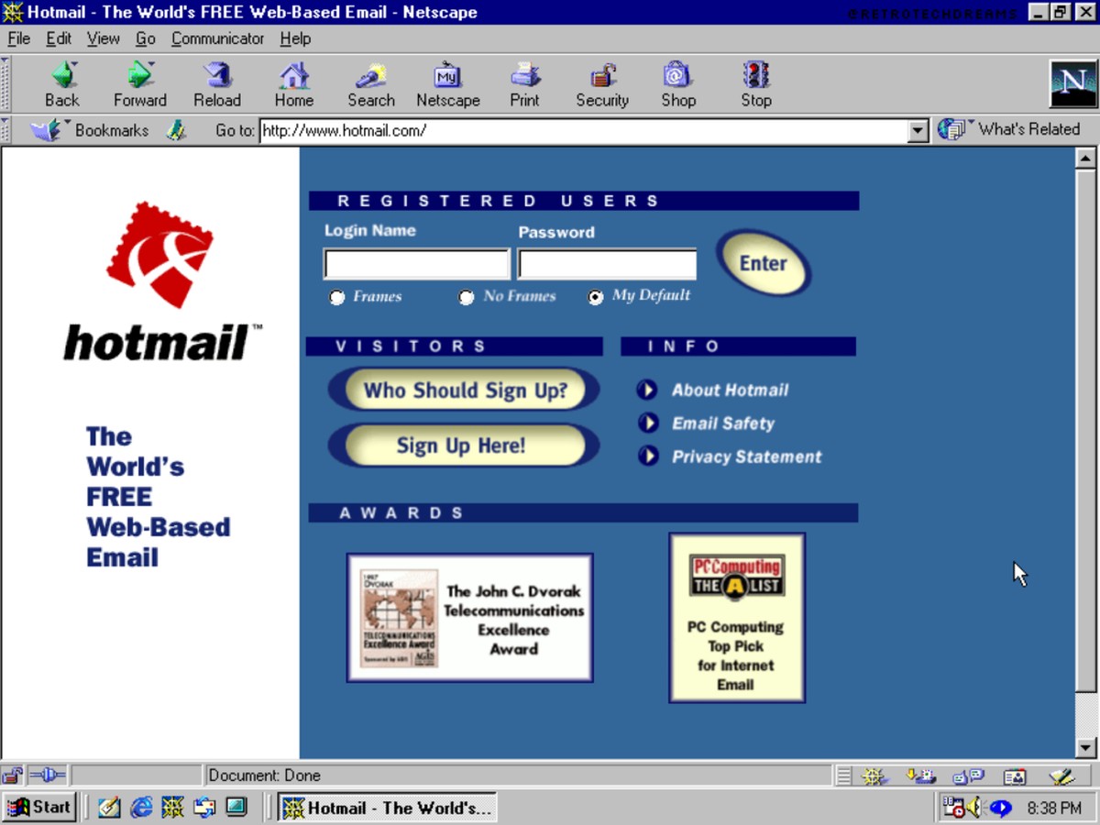Image resolution: width=1100 pixels, height=825 pixels.
Task: Open the View menu
Action: point(104,38)
